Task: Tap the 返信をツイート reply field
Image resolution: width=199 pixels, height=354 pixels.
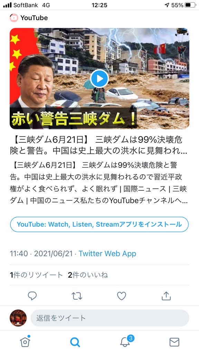Action: (x=110, y=318)
